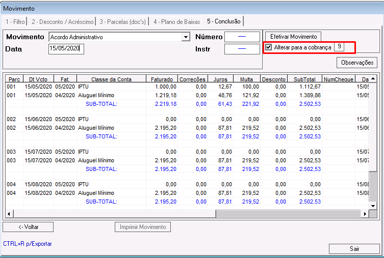Image resolution: width=384 pixels, height=258 pixels.
Task: Open the Movimento type dropdown arrow
Action: [x=186, y=37]
